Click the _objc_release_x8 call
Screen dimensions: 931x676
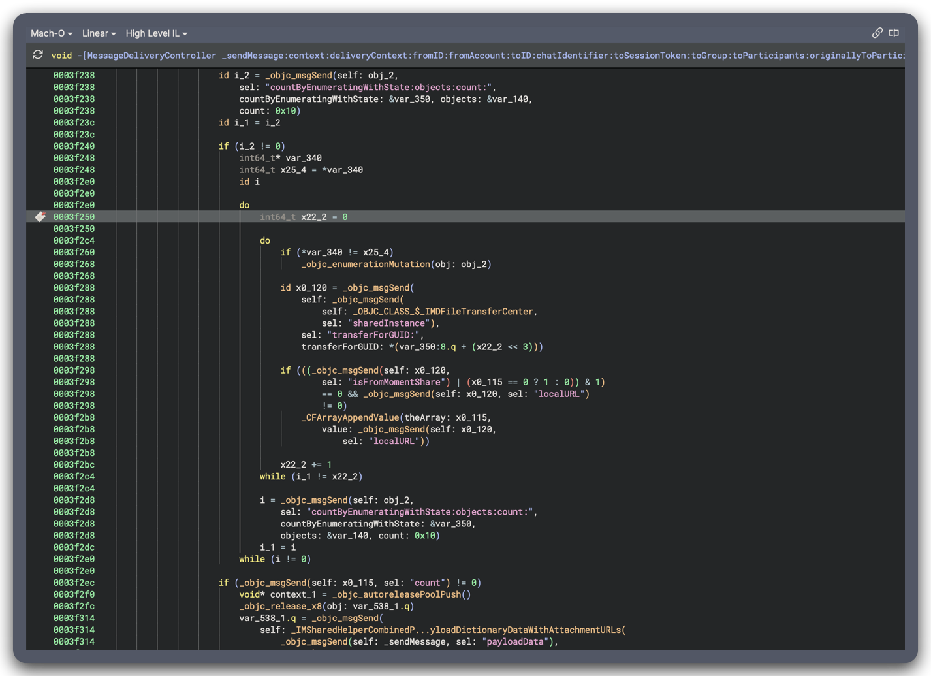281,606
